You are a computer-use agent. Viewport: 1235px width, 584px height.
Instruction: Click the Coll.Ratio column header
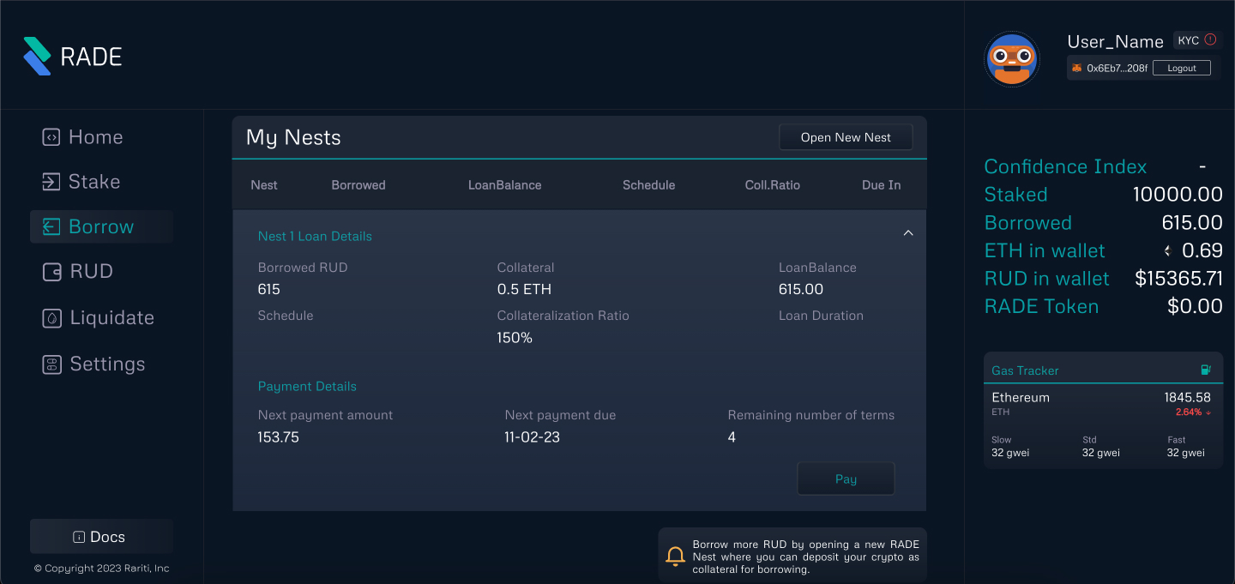772,185
